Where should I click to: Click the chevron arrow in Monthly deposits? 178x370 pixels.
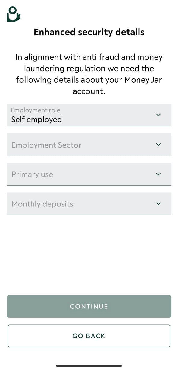pos(158,204)
